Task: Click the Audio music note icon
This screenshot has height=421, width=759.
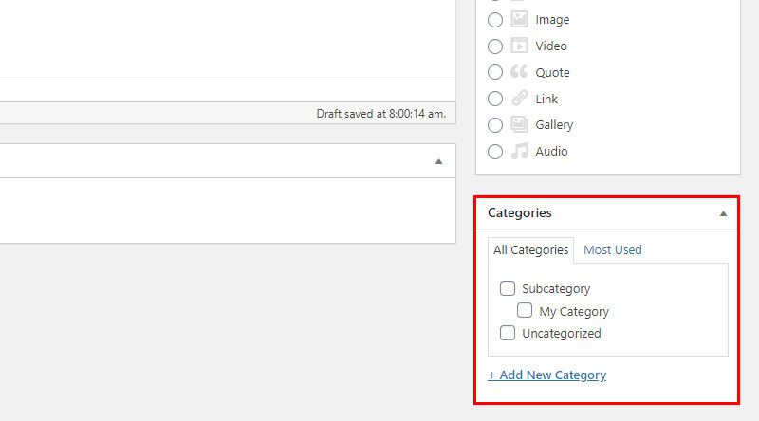Action: coord(519,151)
